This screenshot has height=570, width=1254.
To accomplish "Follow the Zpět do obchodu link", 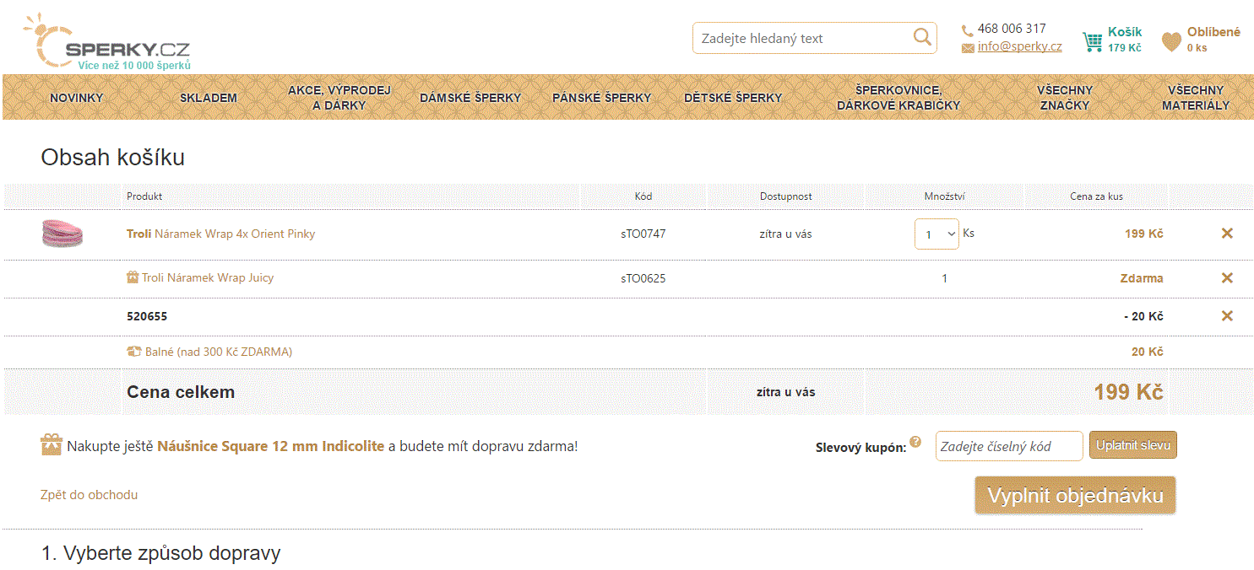I will [89, 495].
